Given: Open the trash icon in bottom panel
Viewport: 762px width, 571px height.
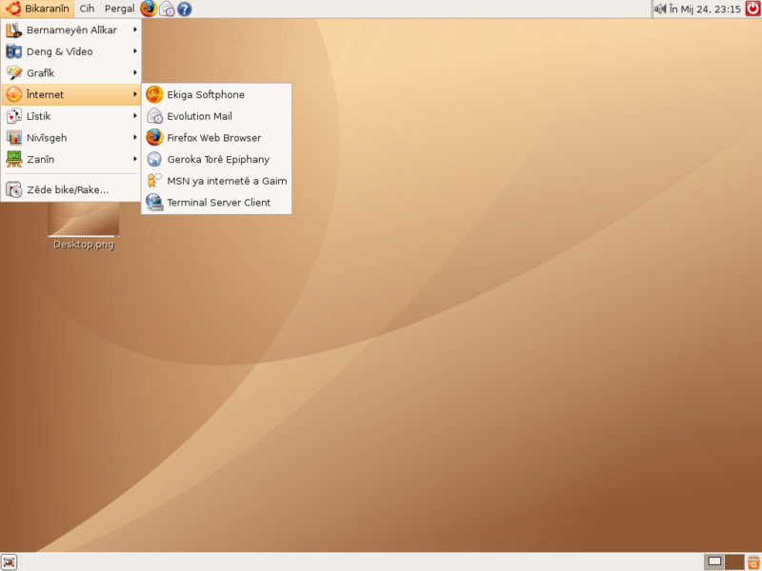Looking at the screenshot, I should pyautogui.click(x=753, y=561).
